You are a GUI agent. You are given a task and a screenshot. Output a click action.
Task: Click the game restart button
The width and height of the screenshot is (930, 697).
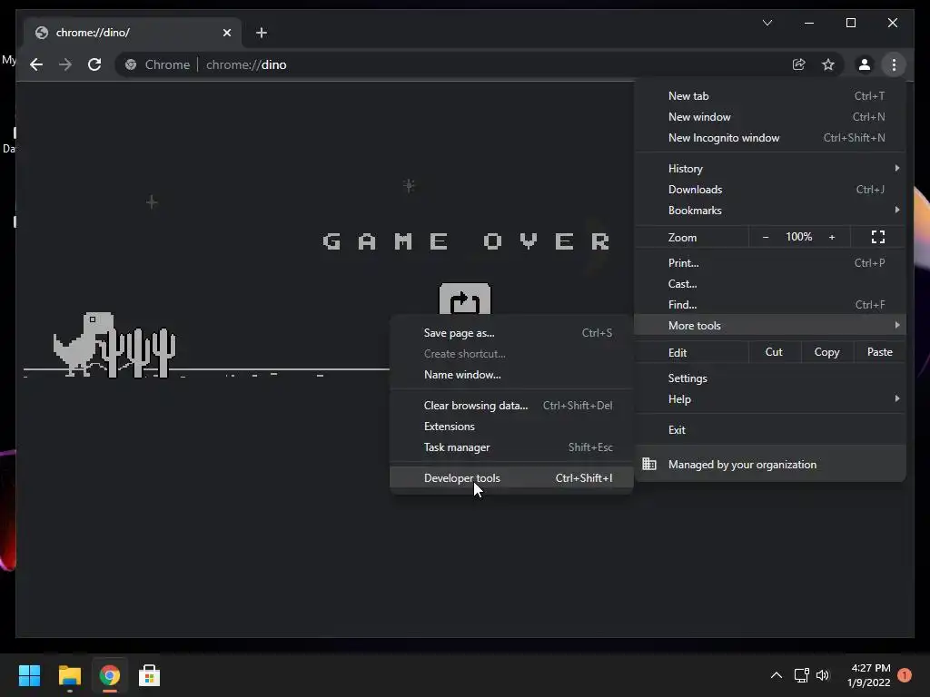tap(465, 299)
